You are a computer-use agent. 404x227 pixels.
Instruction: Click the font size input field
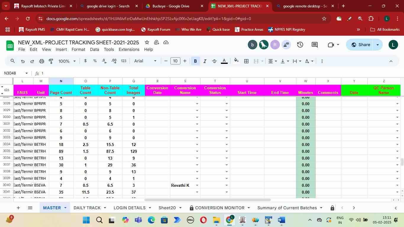[175, 61]
